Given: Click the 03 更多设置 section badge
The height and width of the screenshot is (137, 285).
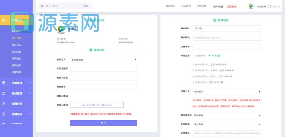Looking at the screenshot, I should tap(215, 20).
